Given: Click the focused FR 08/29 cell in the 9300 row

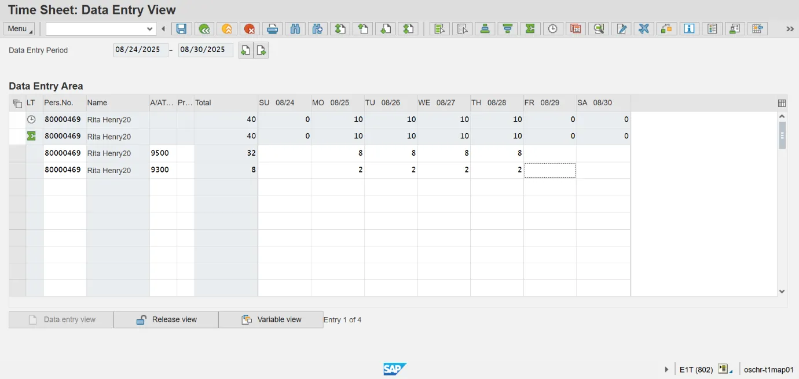Looking at the screenshot, I should [x=550, y=170].
